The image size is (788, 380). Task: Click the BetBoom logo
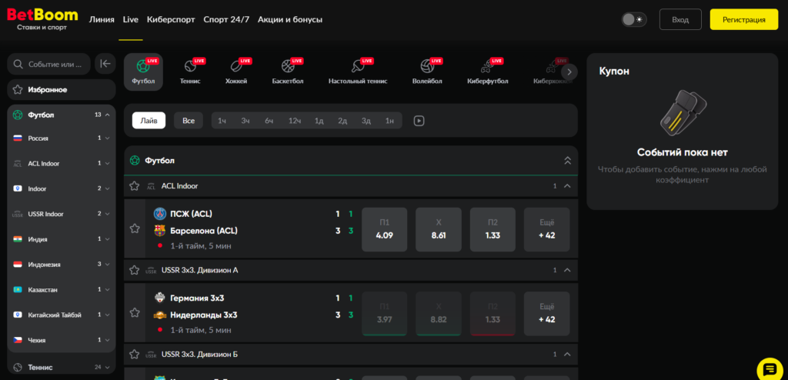click(x=42, y=19)
